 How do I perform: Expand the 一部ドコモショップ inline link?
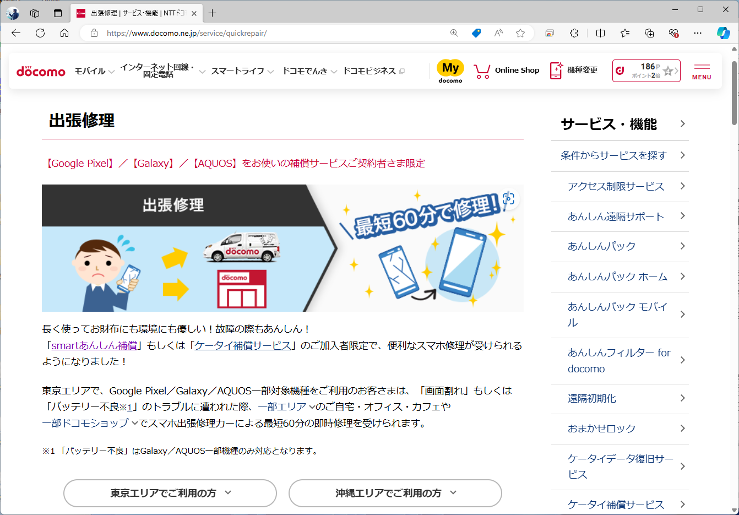click(90, 423)
